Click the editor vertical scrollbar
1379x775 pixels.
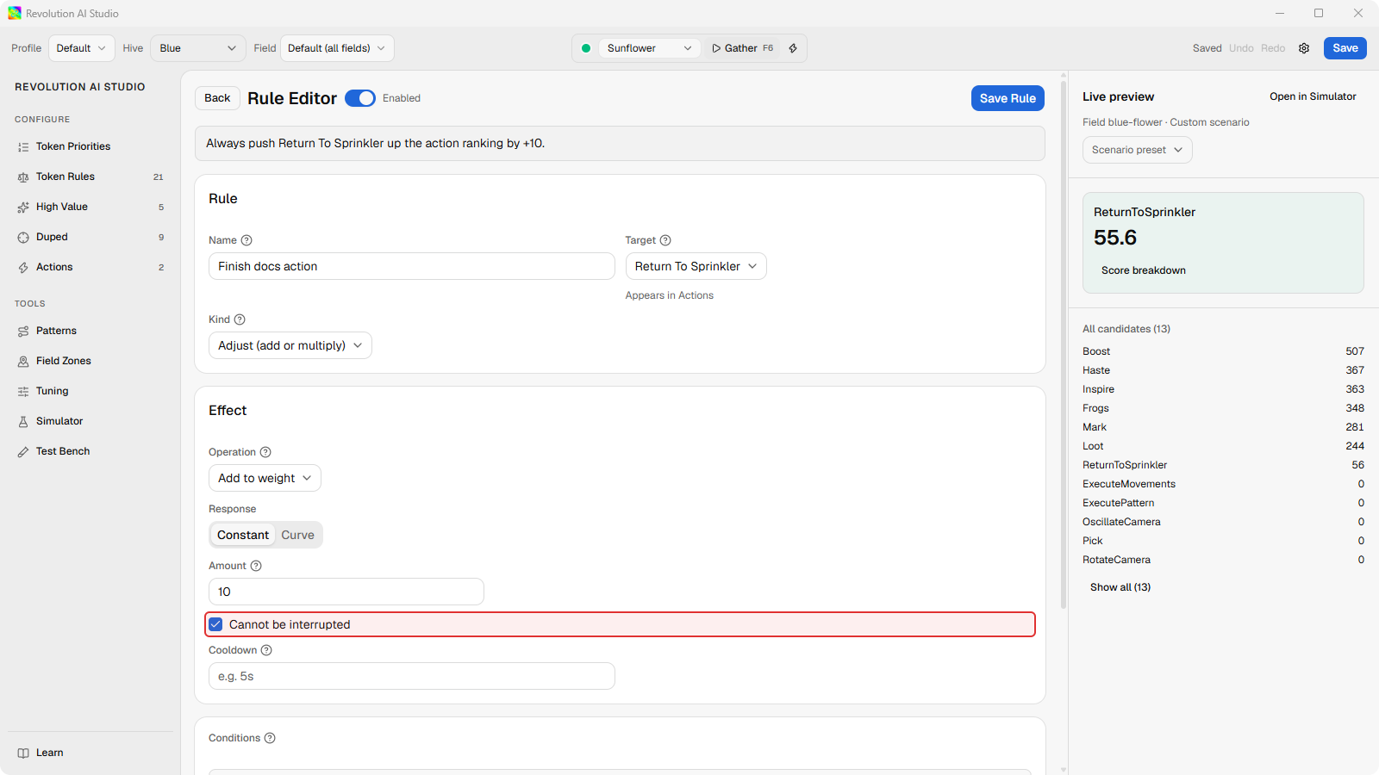click(1064, 344)
